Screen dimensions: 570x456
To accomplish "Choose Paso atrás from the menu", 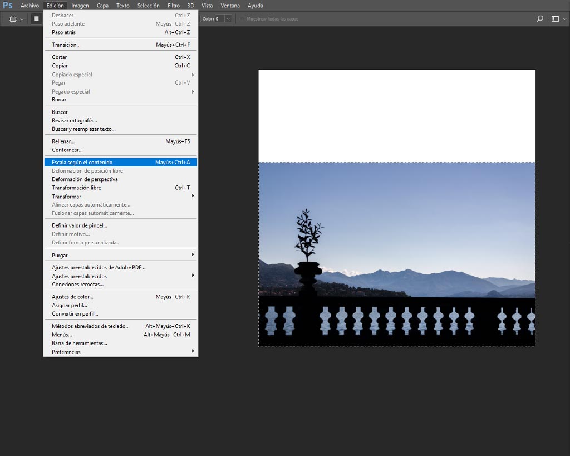I will coord(121,32).
